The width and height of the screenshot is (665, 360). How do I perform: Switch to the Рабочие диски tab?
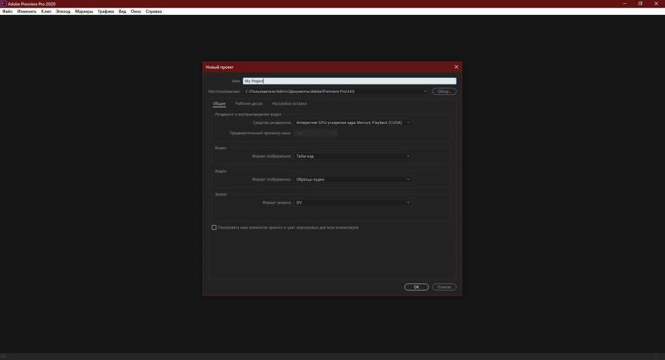pos(249,104)
